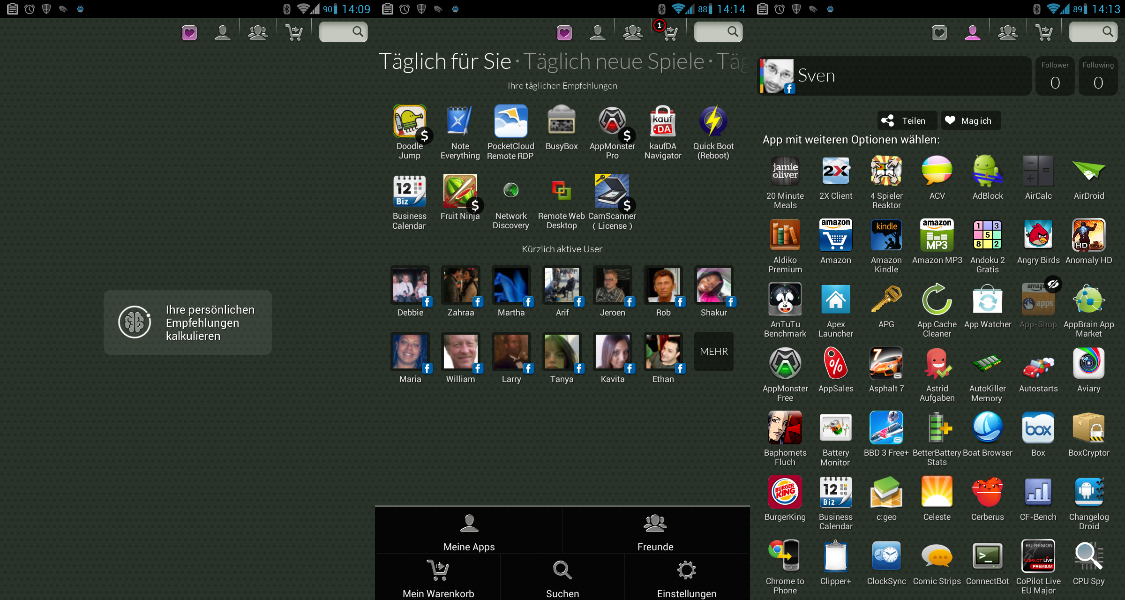Viewport: 1125px width, 600px height.
Task: Tap the Teilen share button
Action: [x=907, y=120]
